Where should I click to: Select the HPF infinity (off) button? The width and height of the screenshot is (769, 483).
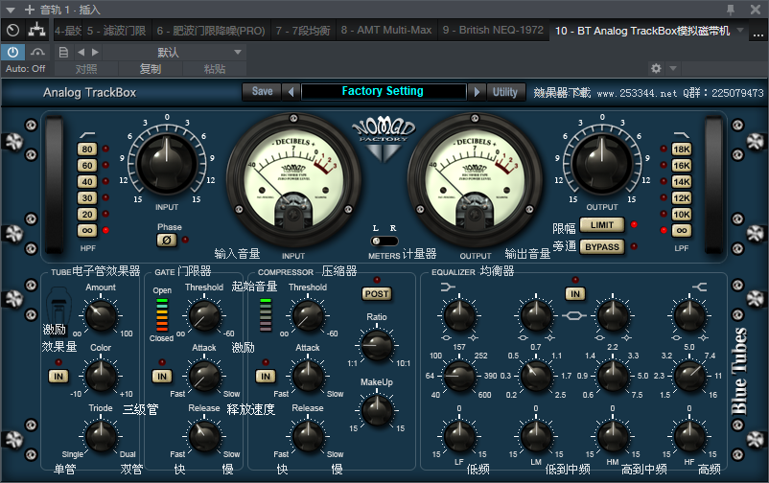(x=87, y=230)
